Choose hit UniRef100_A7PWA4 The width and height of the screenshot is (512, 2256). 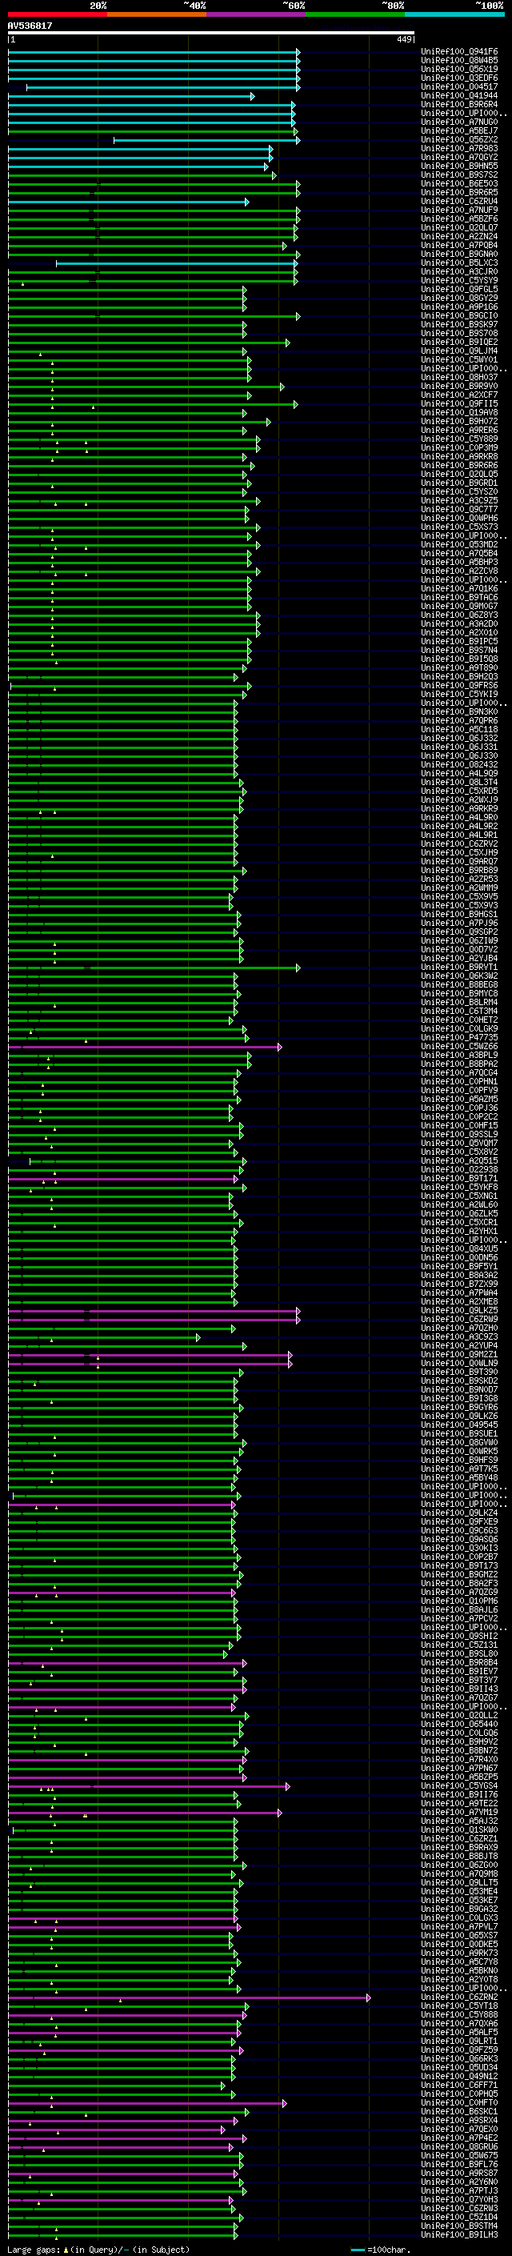tap(459, 1292)
